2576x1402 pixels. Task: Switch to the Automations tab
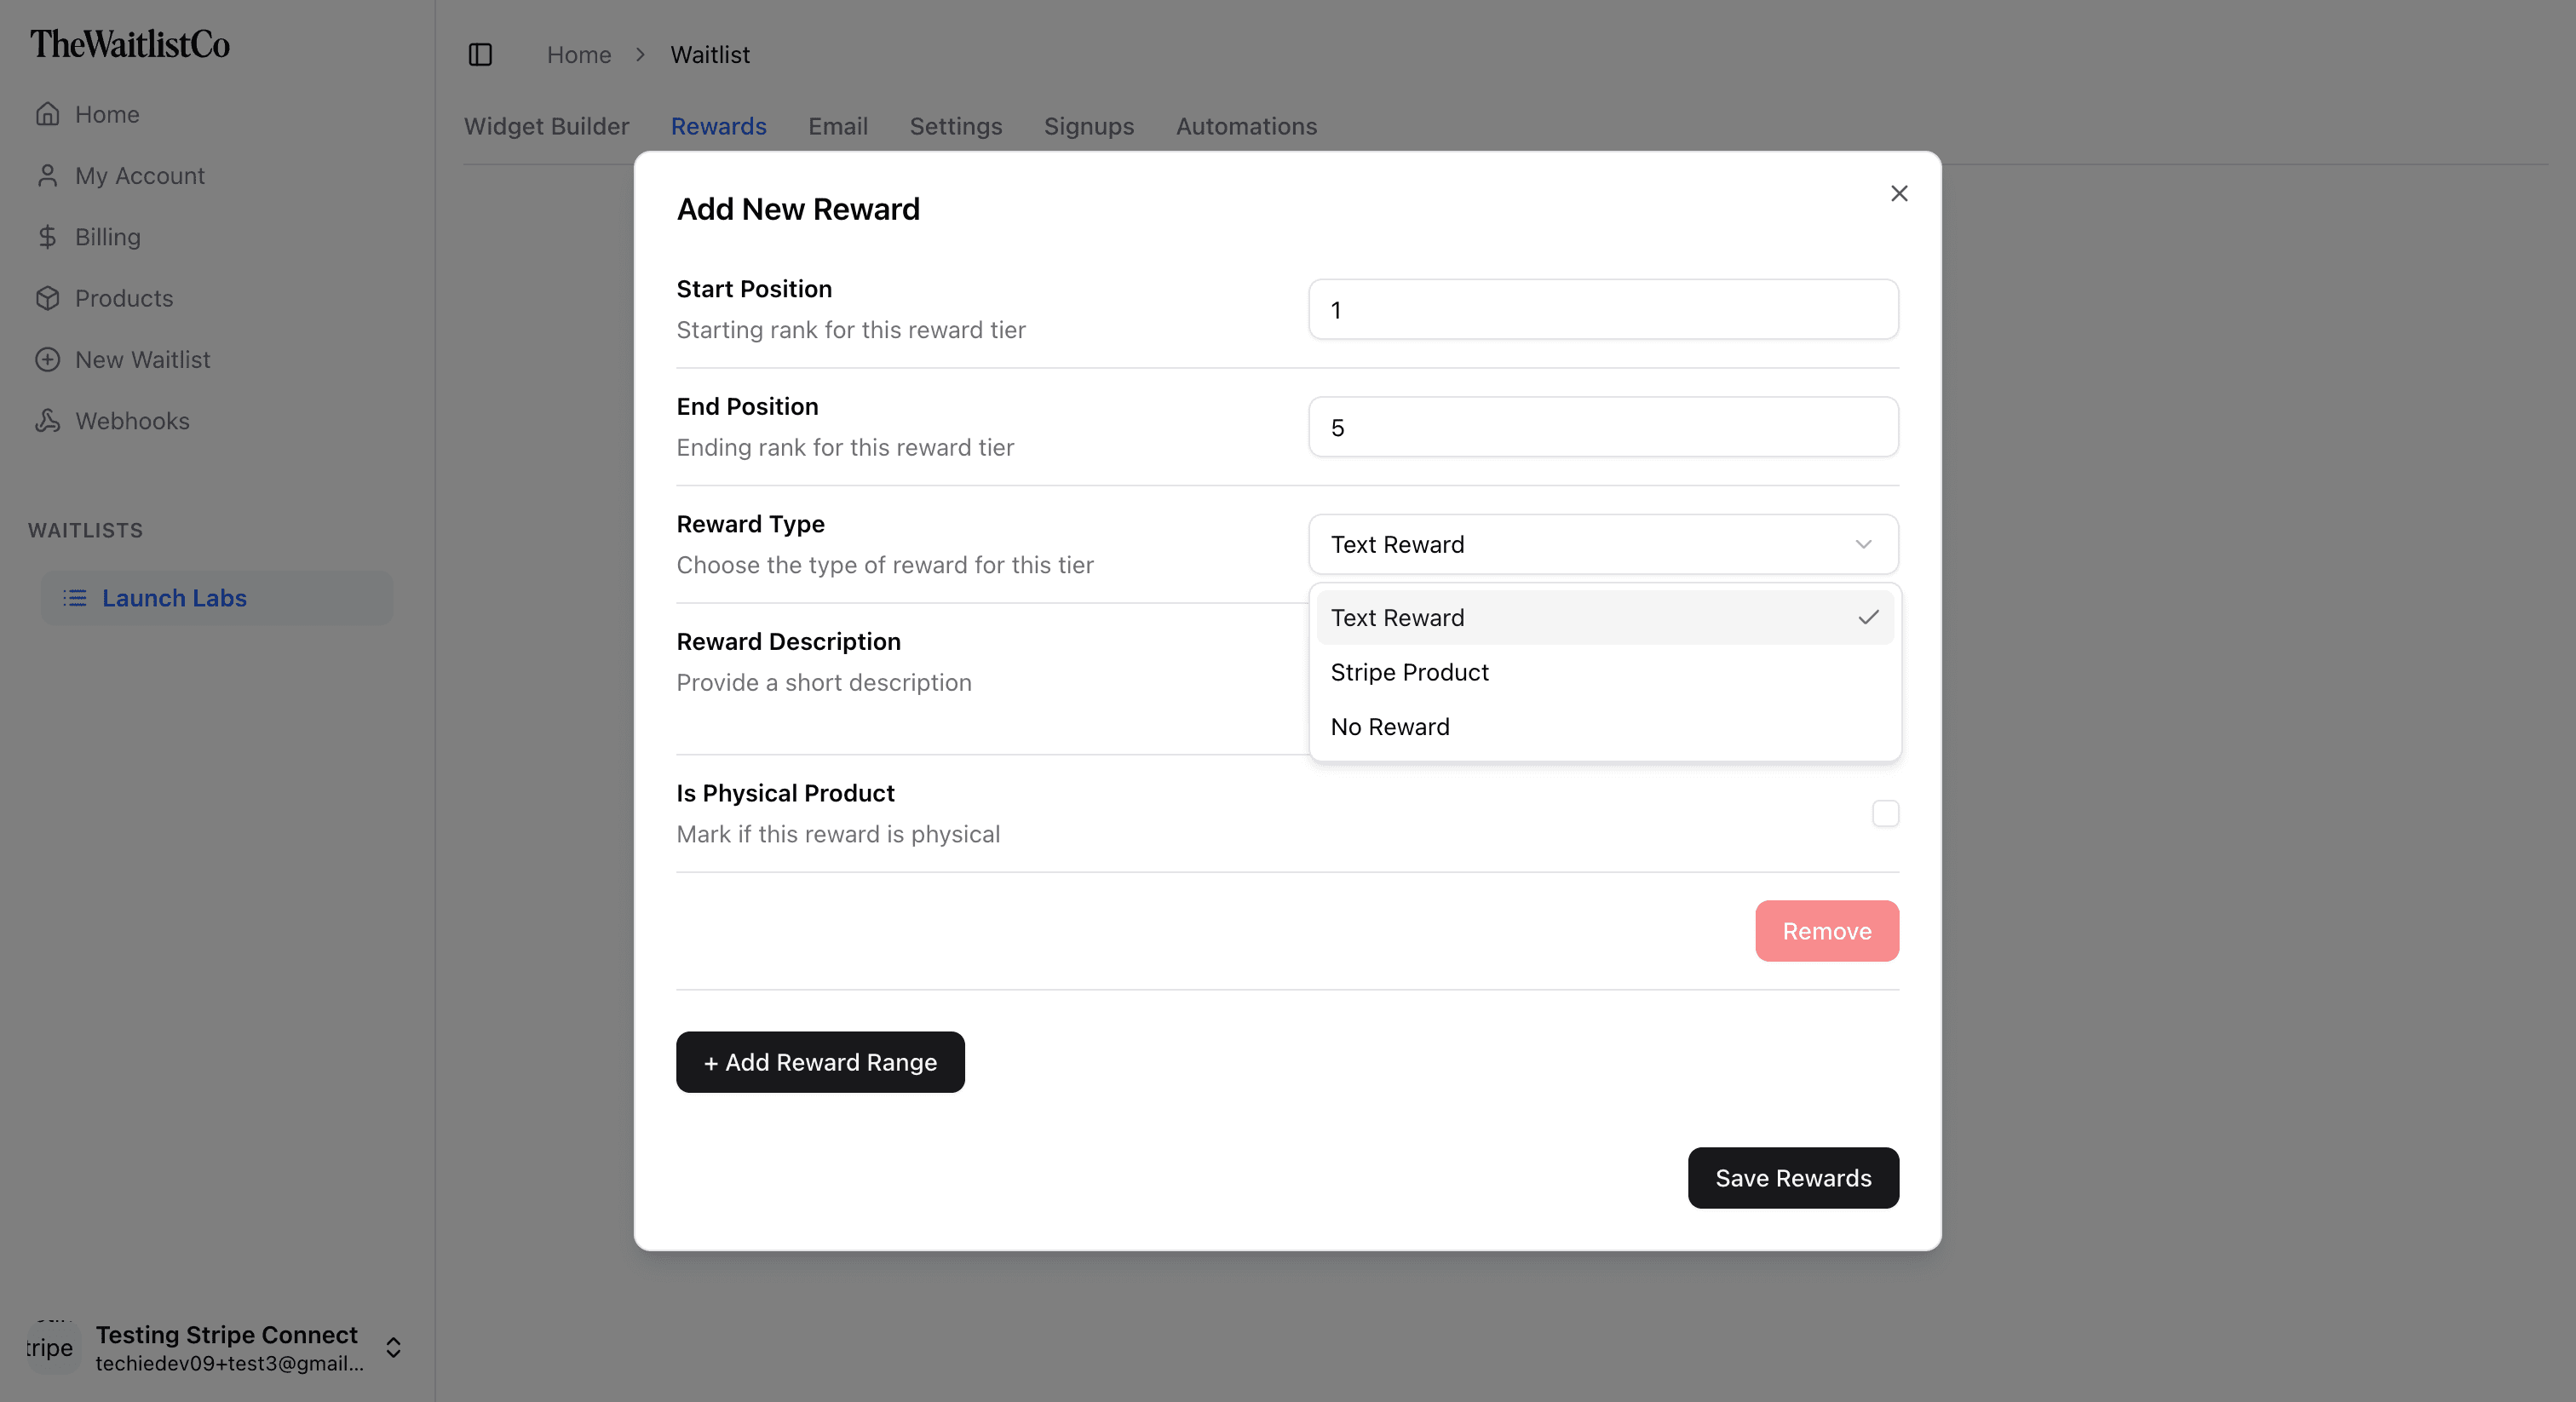click(1246, 126)
